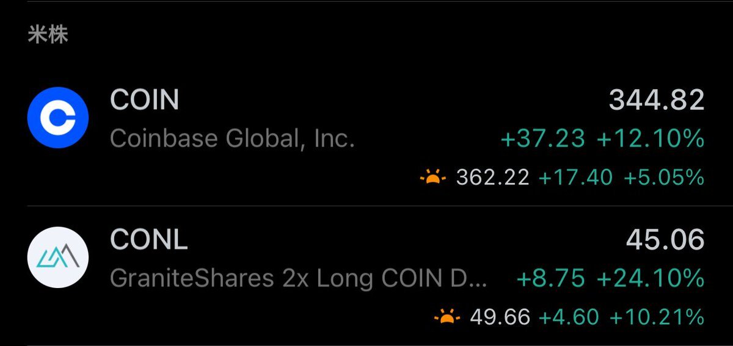Tap CONL pre-market percent +10.21%

[657, 317]
